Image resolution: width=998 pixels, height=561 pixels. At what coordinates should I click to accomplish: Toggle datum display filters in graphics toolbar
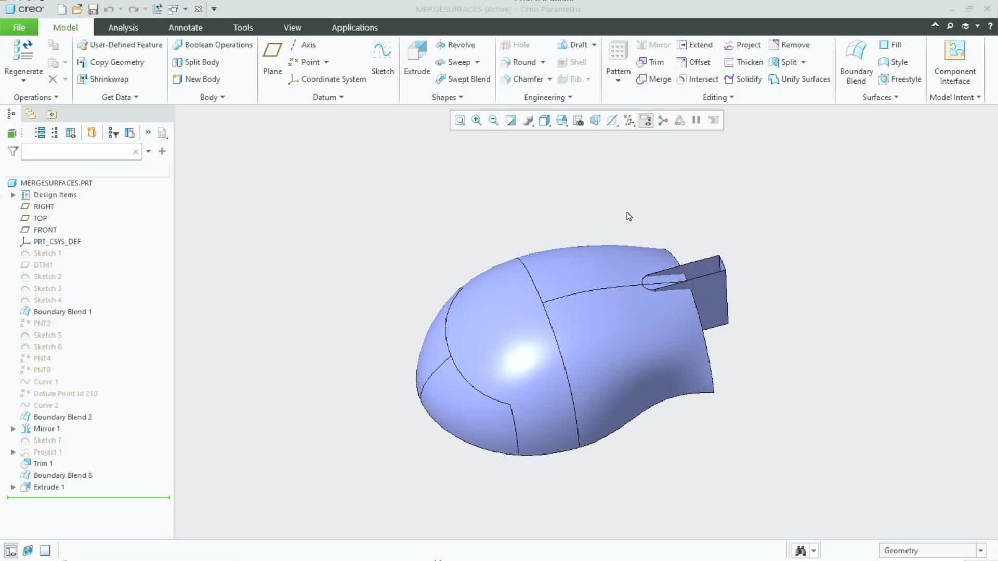pyautogui.click(x=629, y=120)
